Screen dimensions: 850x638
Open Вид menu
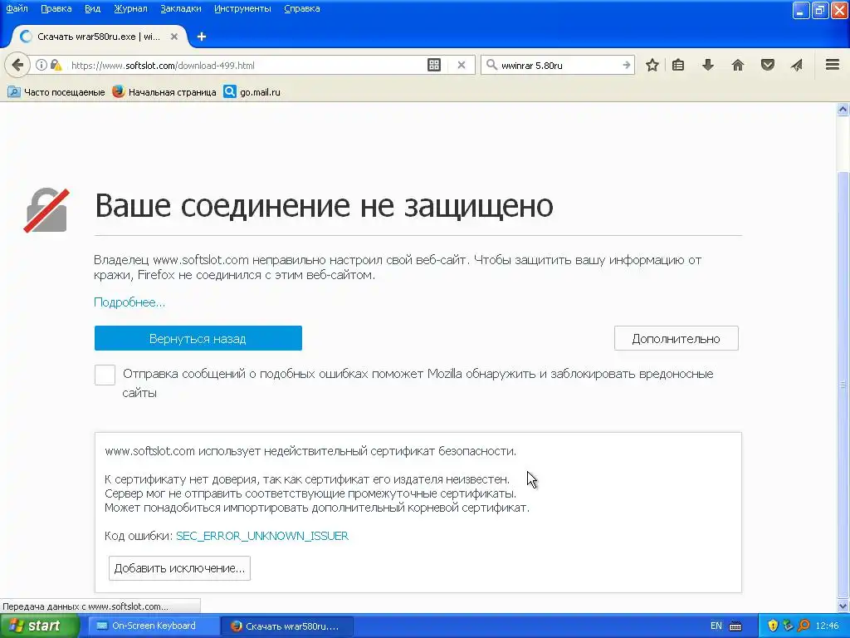[x=92, y=8]
